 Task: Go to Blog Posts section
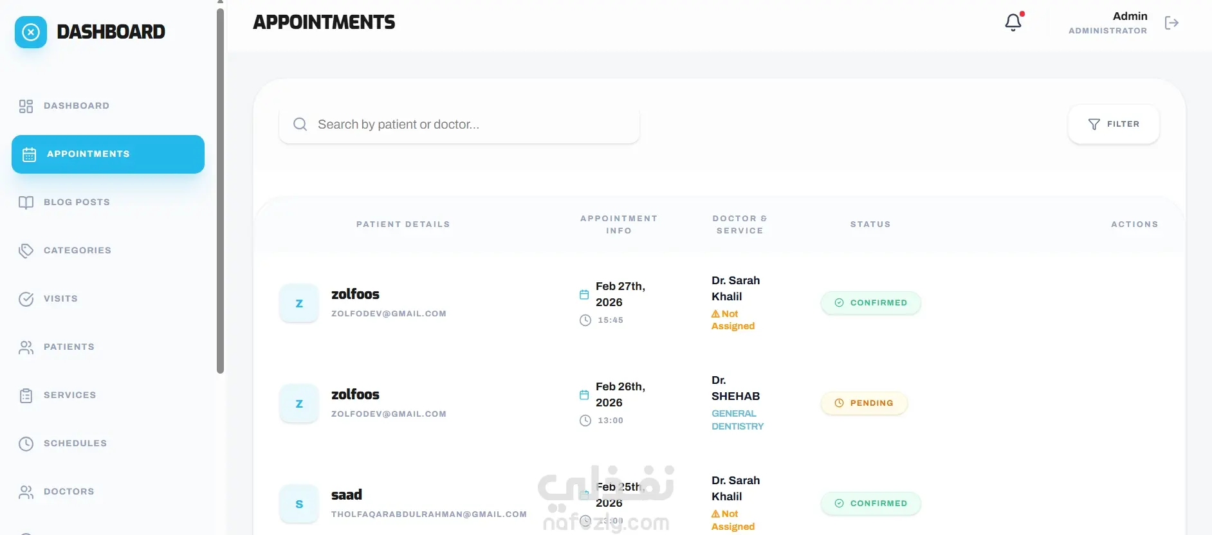pos(108,203)
